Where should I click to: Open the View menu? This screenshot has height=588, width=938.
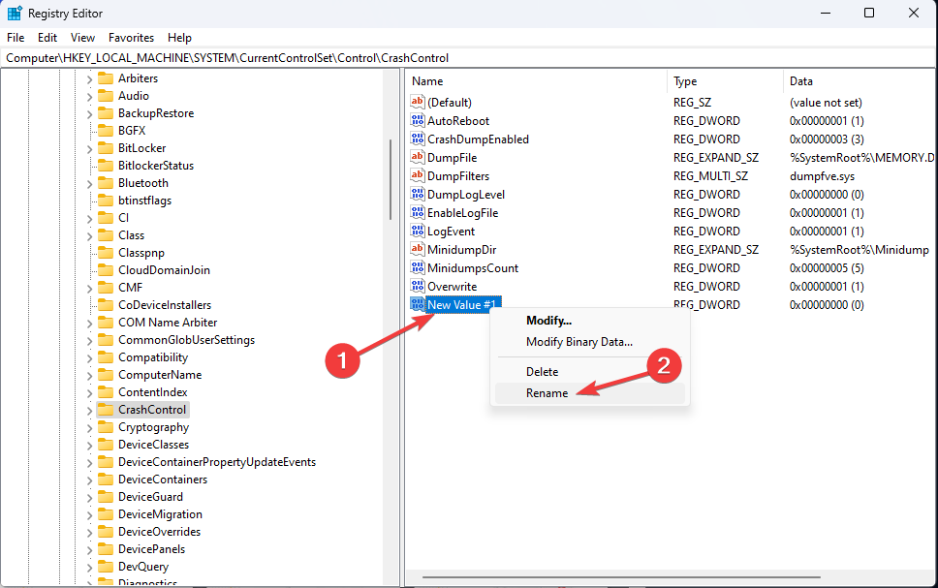82,38
